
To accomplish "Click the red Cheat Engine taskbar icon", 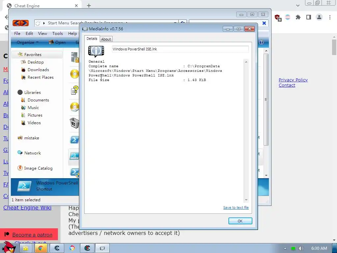I will point(87,248).
